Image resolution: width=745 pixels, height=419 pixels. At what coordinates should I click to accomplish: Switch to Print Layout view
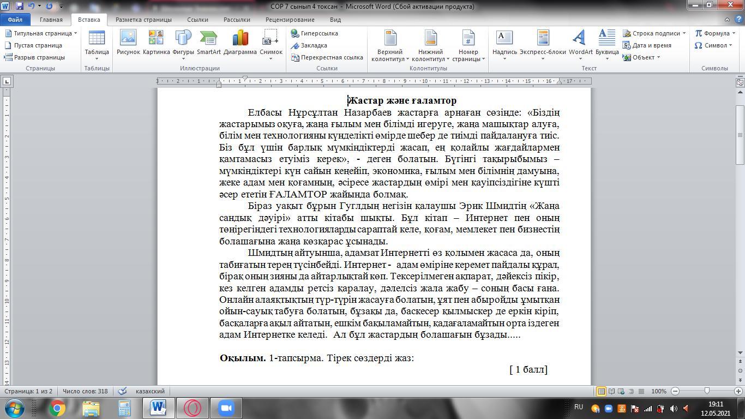click(x=601, y=391)
